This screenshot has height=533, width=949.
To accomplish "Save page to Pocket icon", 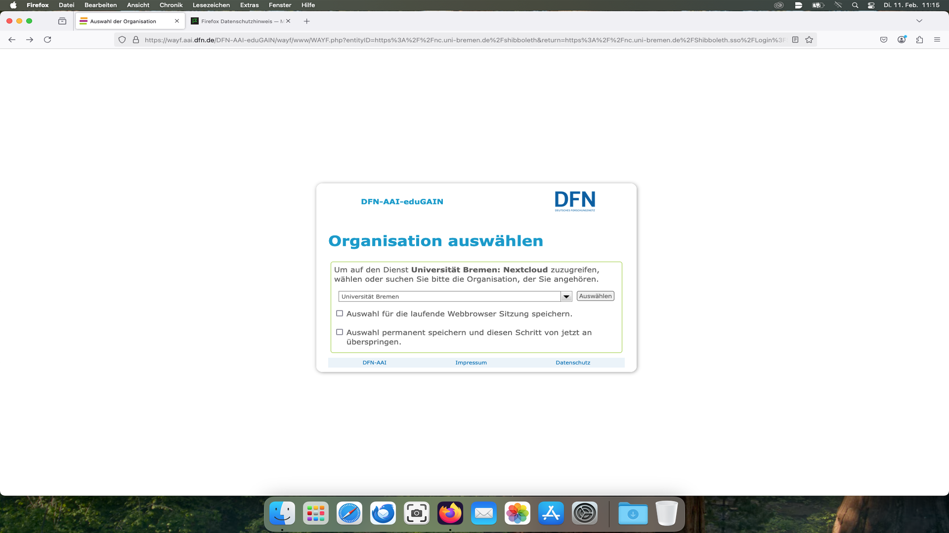I will 884,40.
